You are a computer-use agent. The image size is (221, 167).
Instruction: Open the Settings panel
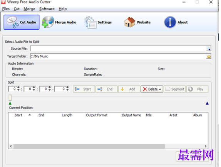point(98,22)
